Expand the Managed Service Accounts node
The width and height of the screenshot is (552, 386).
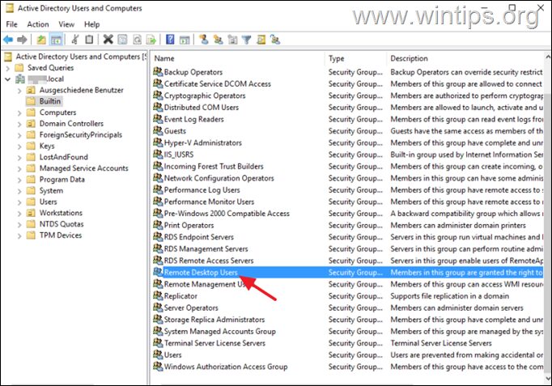click(19, 168)
